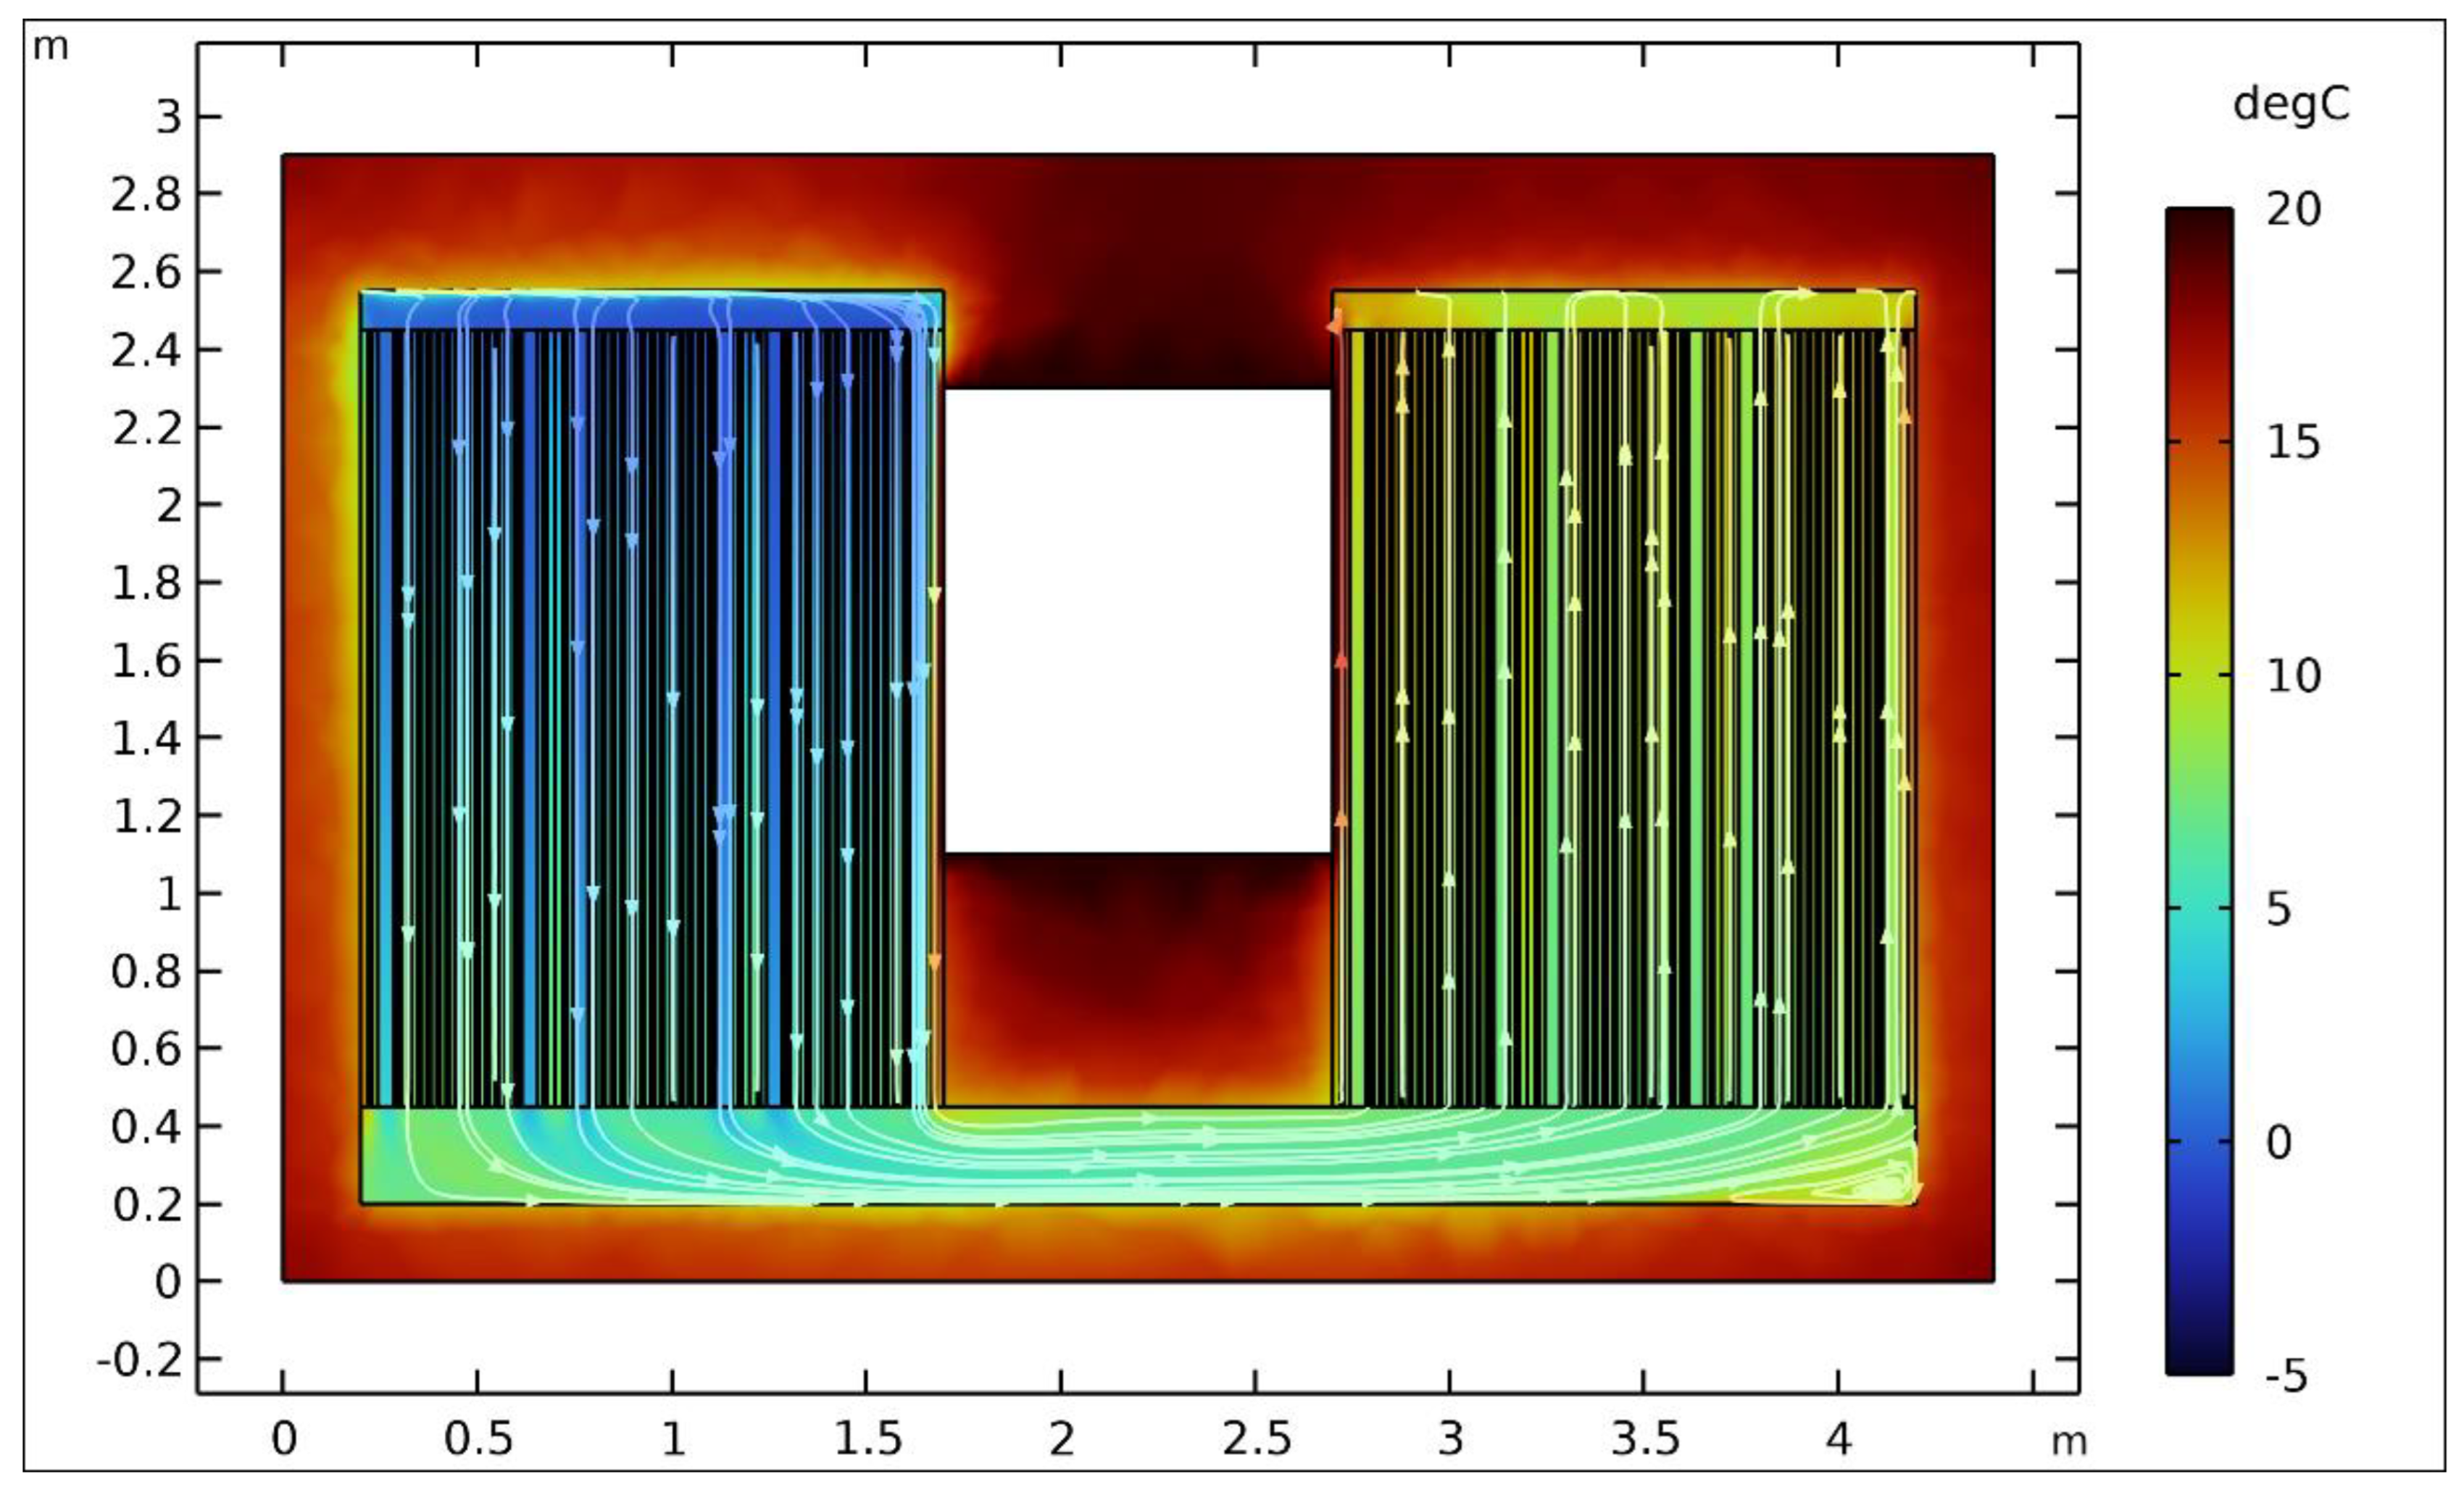
Task: Click the x-axis tick label 0.5
Action: 478,1440
